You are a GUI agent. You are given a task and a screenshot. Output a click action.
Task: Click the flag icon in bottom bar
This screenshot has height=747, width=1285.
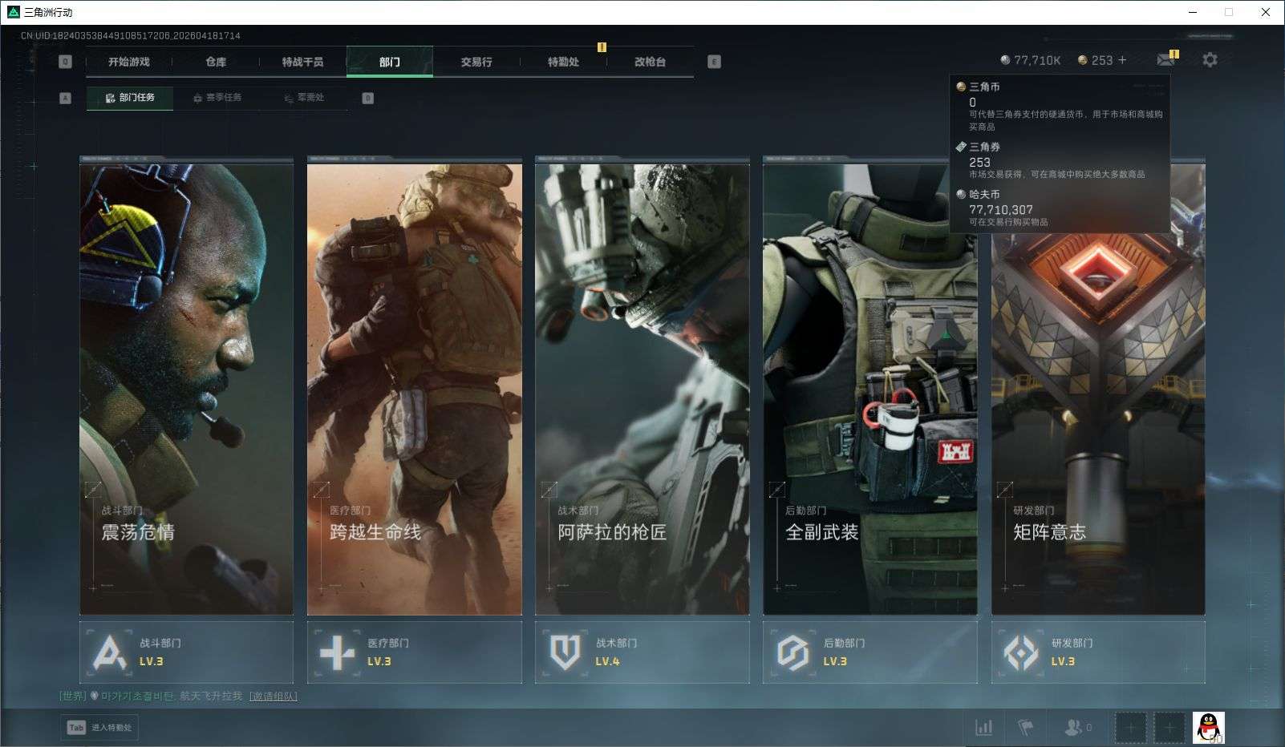tap(1025, 728)
